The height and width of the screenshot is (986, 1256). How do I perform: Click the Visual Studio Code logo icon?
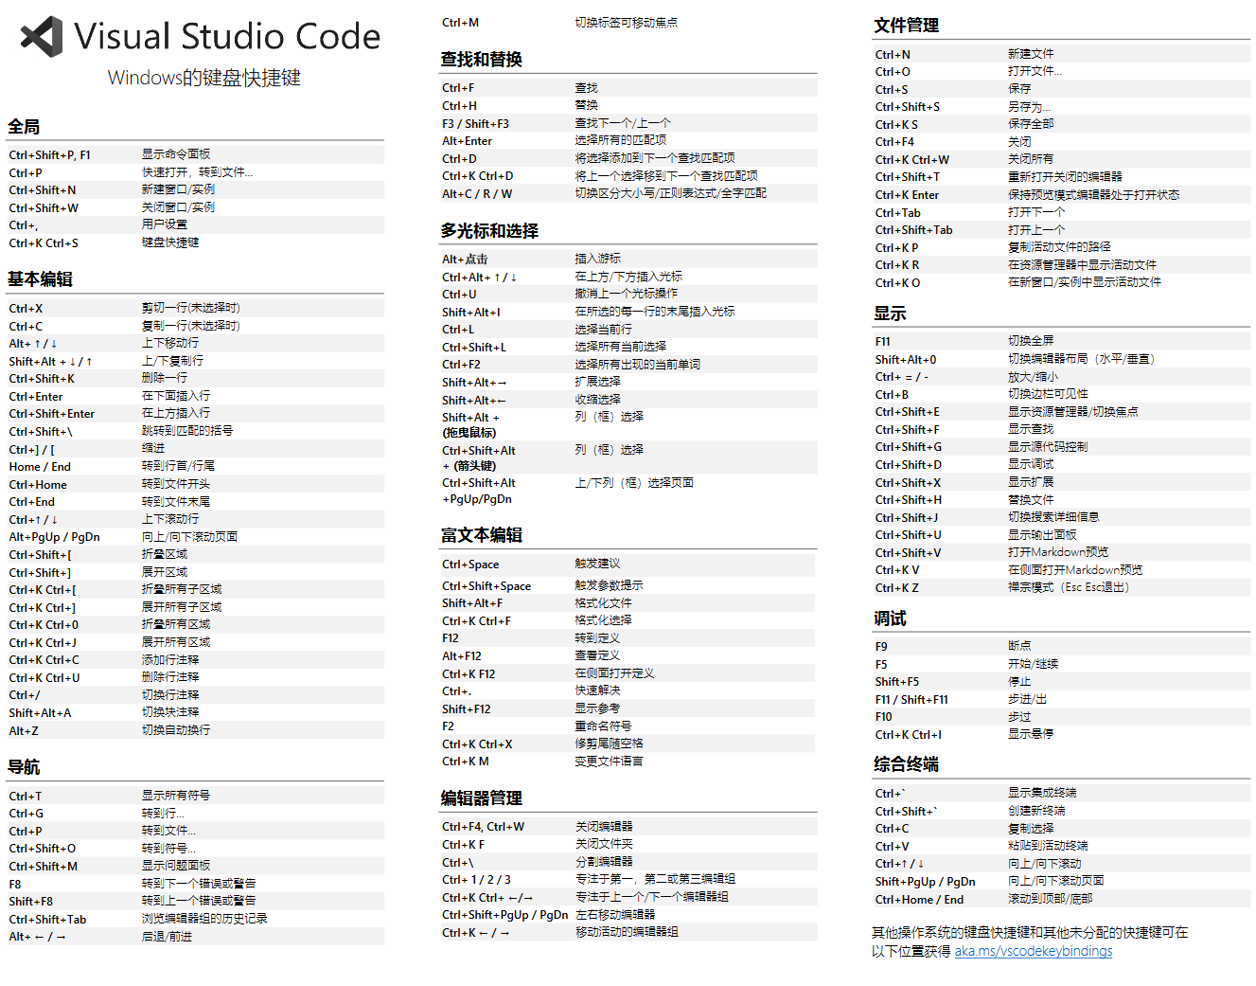(42, 37)
